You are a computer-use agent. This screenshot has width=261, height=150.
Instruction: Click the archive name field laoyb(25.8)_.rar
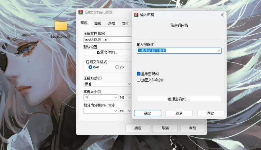tap(107, 39)
